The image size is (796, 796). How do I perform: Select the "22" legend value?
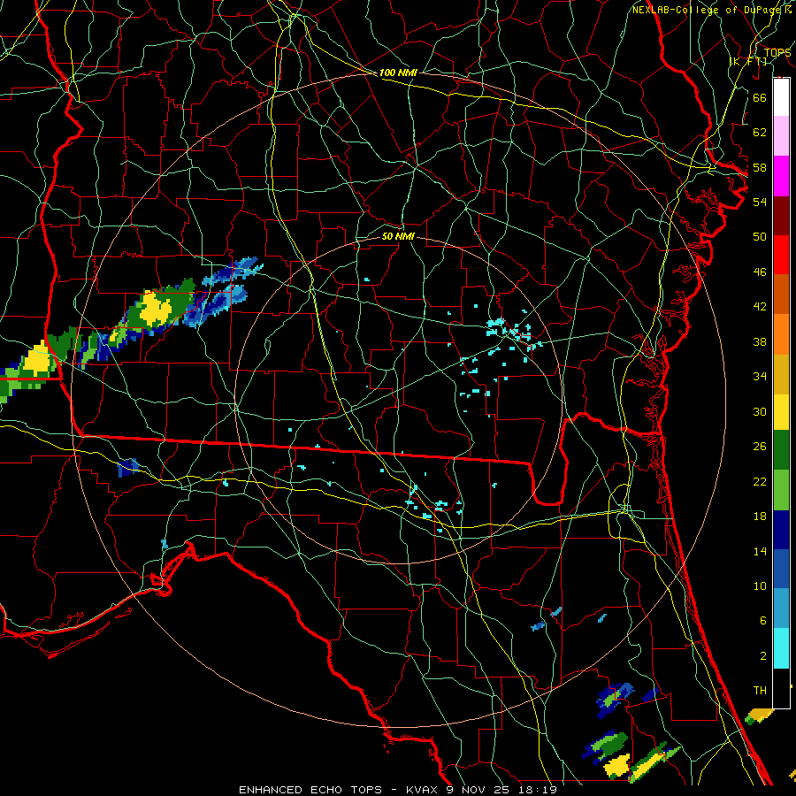(x=760, y=481)
